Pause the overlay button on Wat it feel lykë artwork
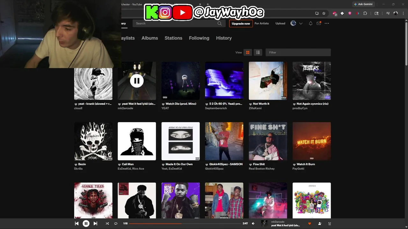 (137, 81)
